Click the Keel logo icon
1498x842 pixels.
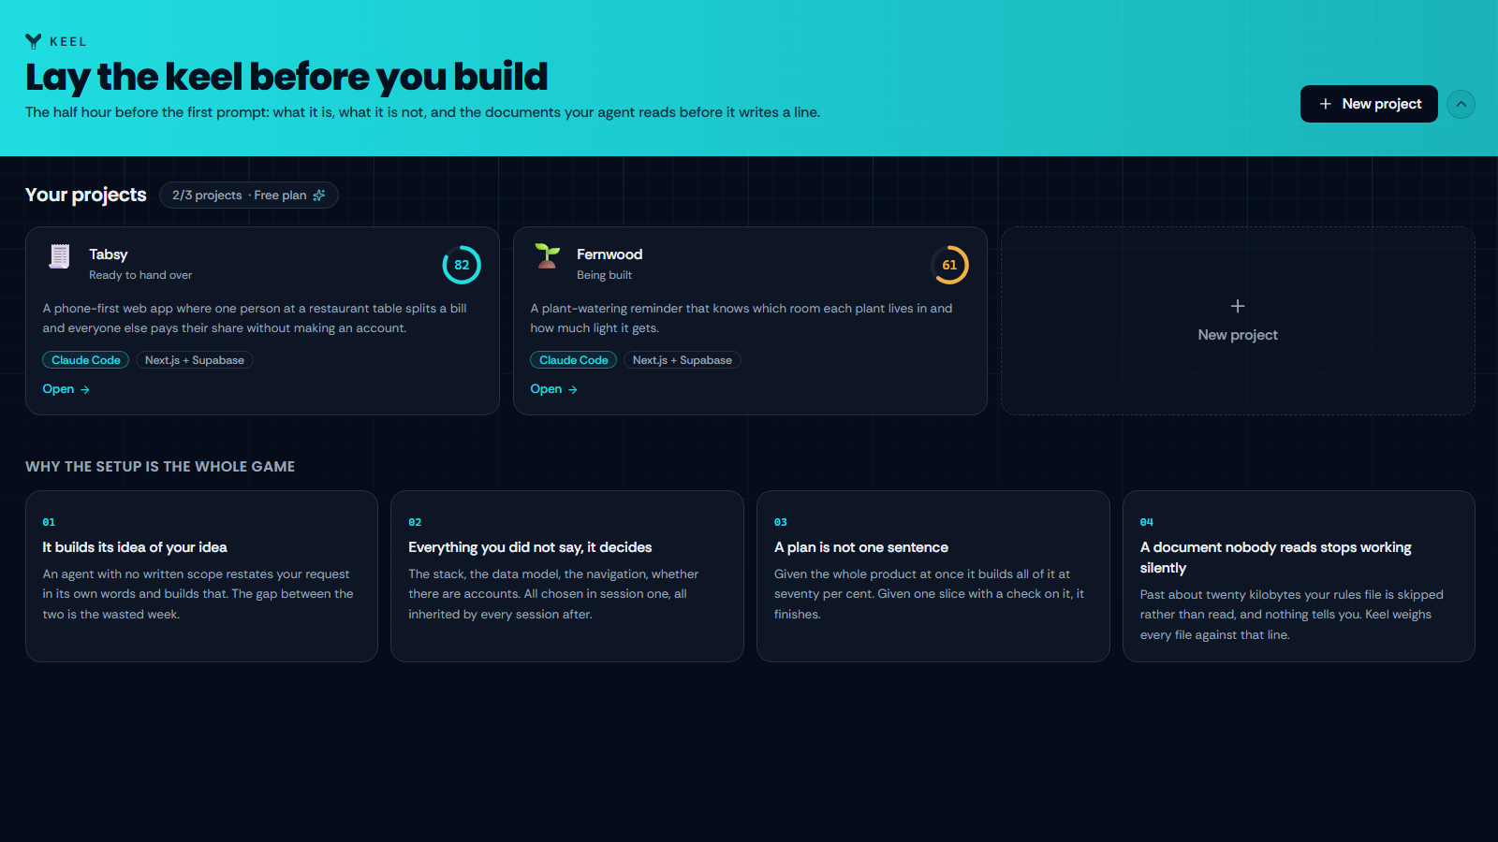click(x=34, y=41)
